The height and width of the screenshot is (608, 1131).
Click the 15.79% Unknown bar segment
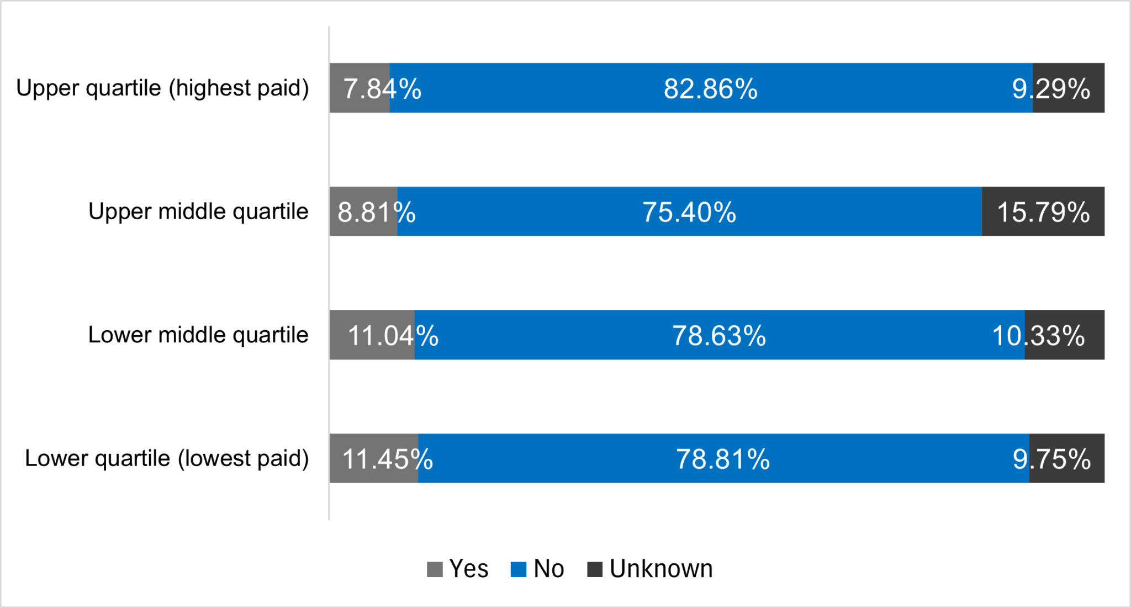coord(1043,212)
